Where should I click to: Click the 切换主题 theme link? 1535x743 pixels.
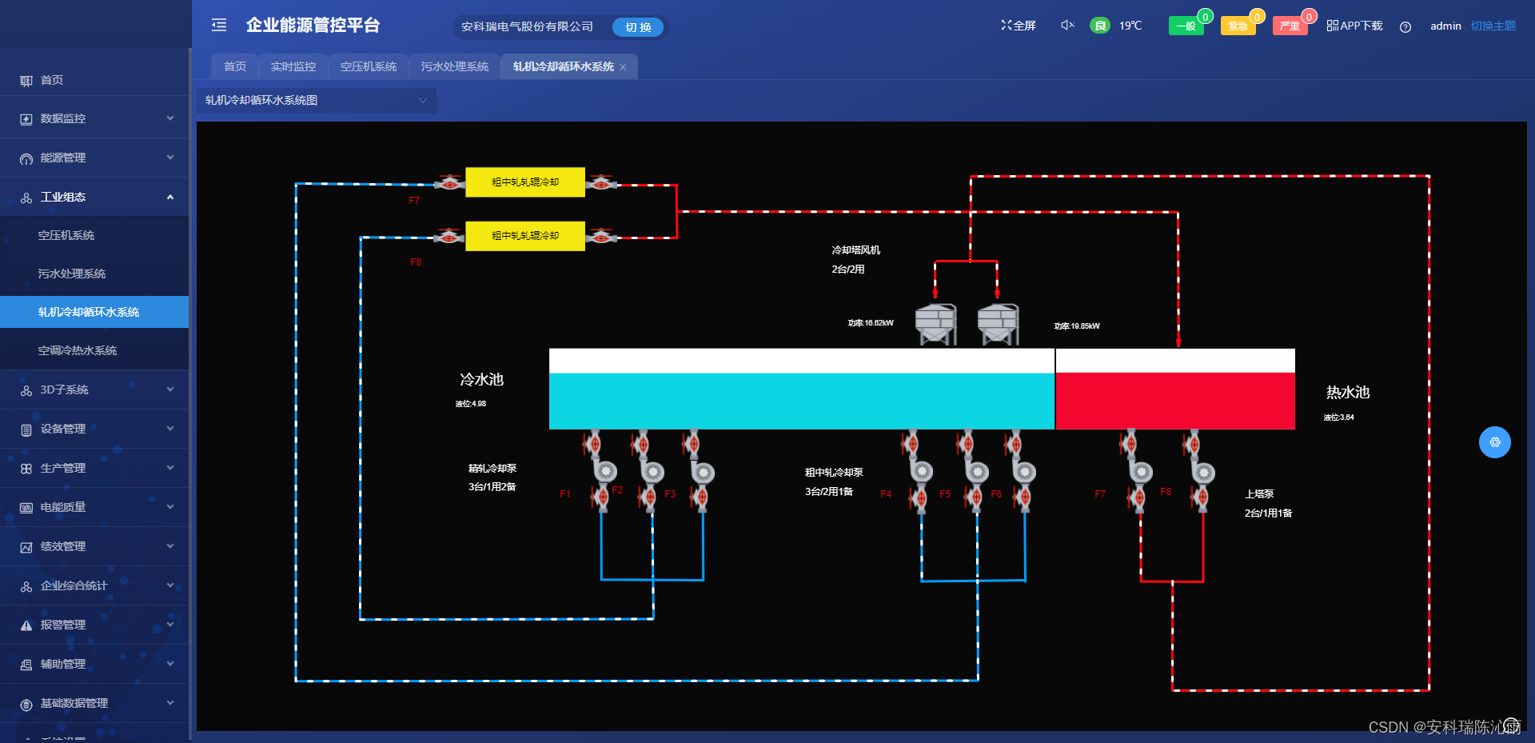tap(1493, 26)
